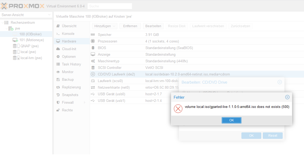Select the Prozessoren row

[x=197, y=41]
